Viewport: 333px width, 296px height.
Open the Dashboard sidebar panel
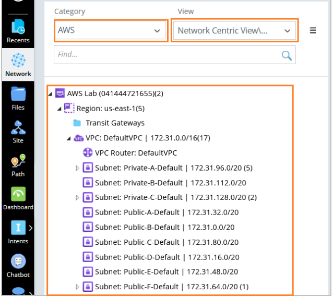coord(18,198)
